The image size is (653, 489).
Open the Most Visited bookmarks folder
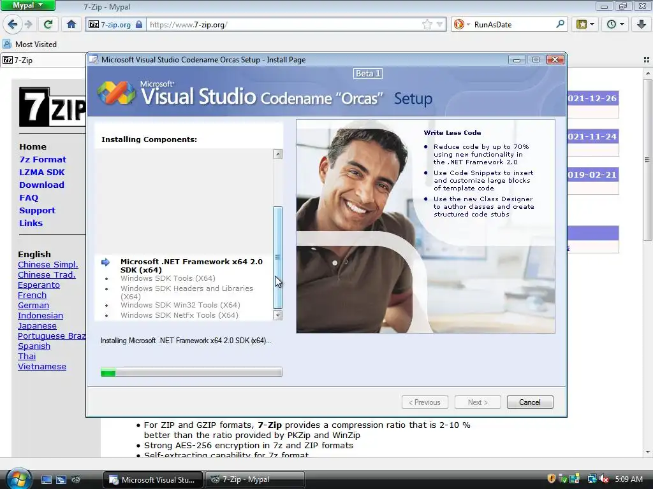coord(30,44)
